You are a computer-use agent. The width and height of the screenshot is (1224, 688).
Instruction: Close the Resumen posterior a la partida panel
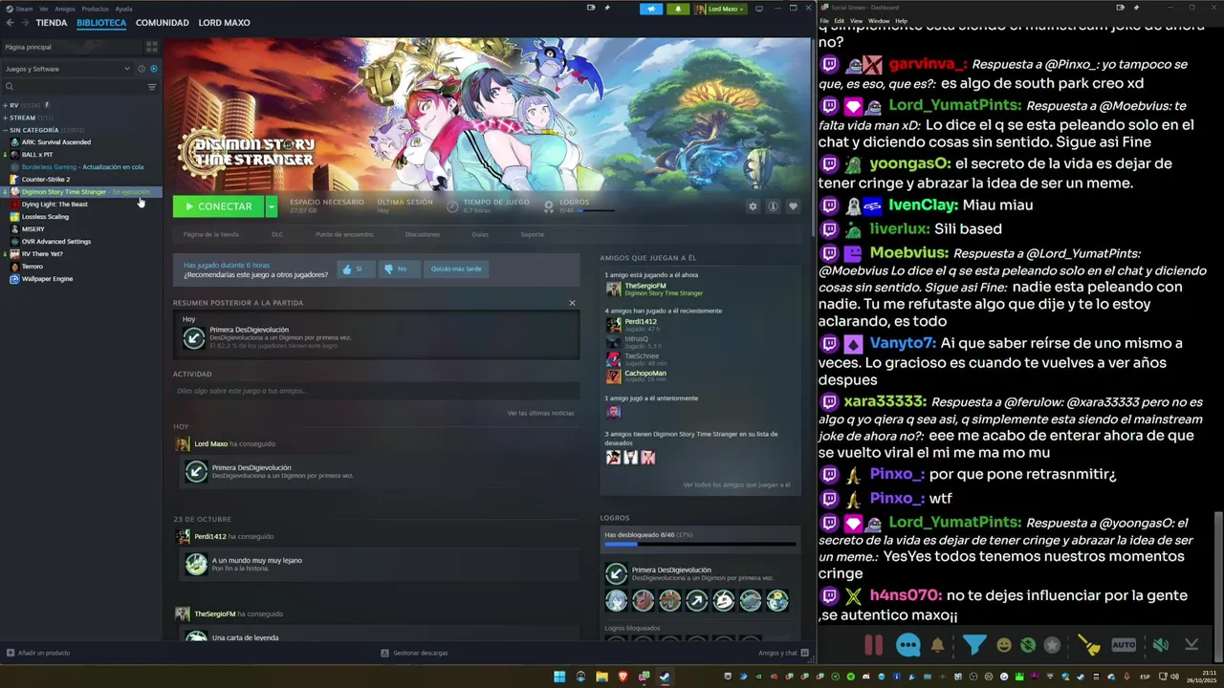click(572, 303)
